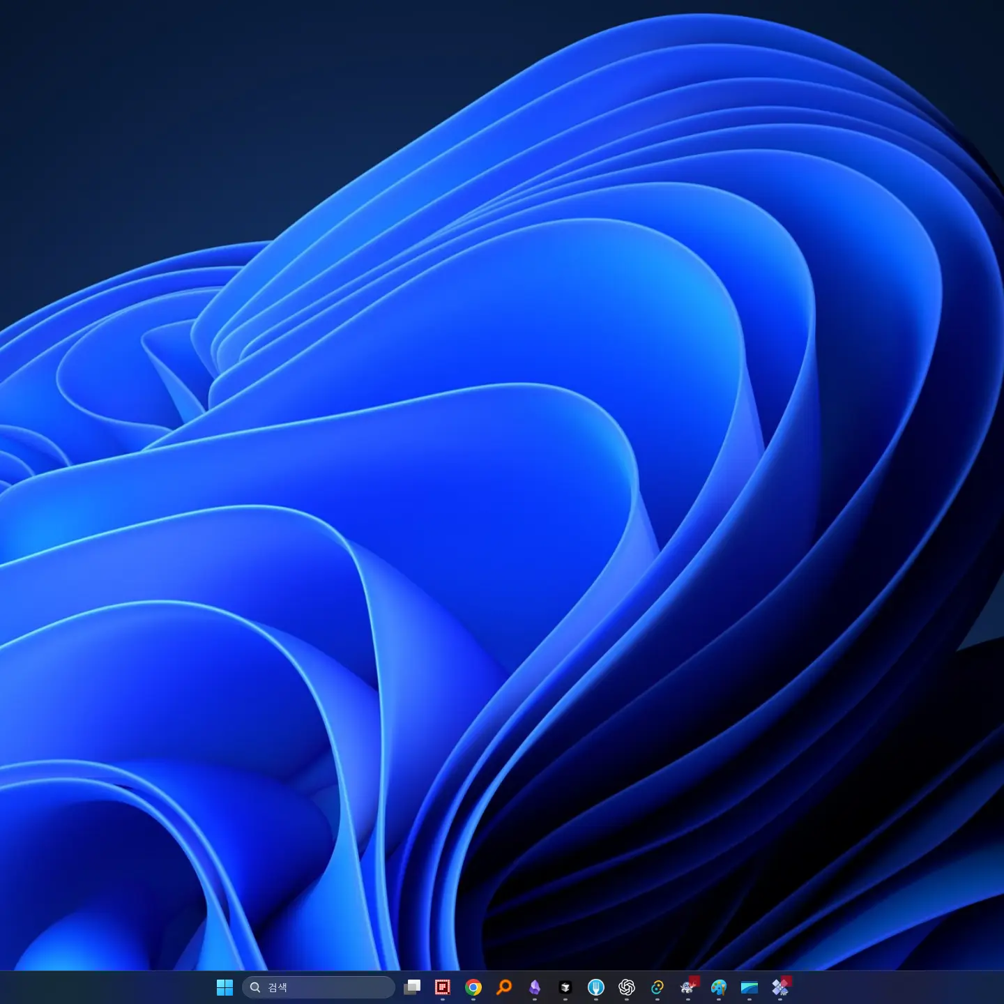Launch Google Chrome from the taskbar
Screen dimensions: 1004x1004
point(473,987)
